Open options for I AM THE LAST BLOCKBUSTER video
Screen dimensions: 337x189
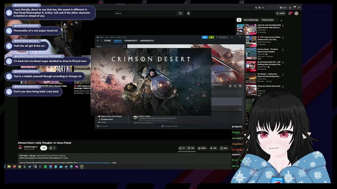tap(283, 25)
